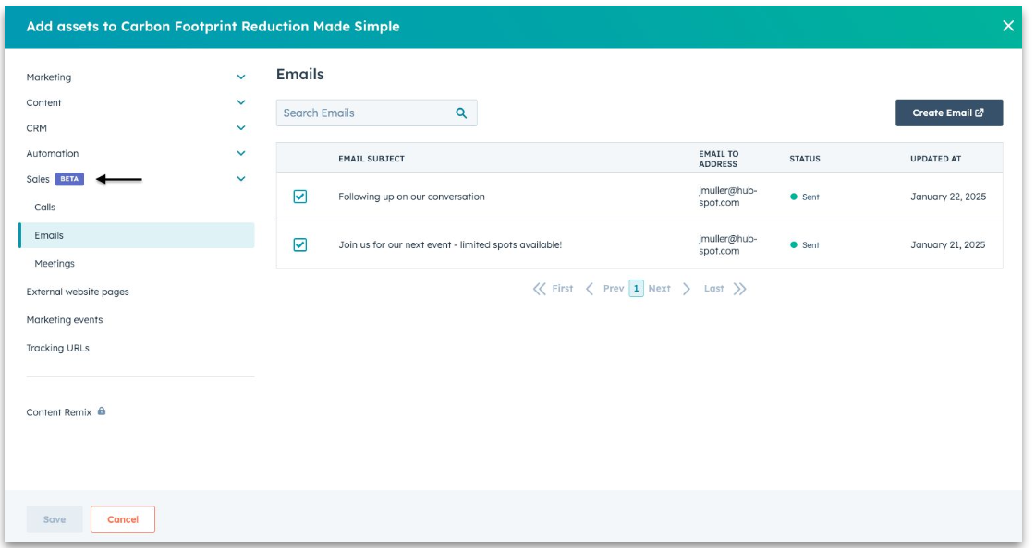Open External website pages in sidebar
1035x548 pixels.
tap(78, 292)
